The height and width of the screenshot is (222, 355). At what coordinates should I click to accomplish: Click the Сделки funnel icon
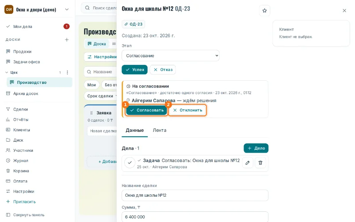point(8,109)
